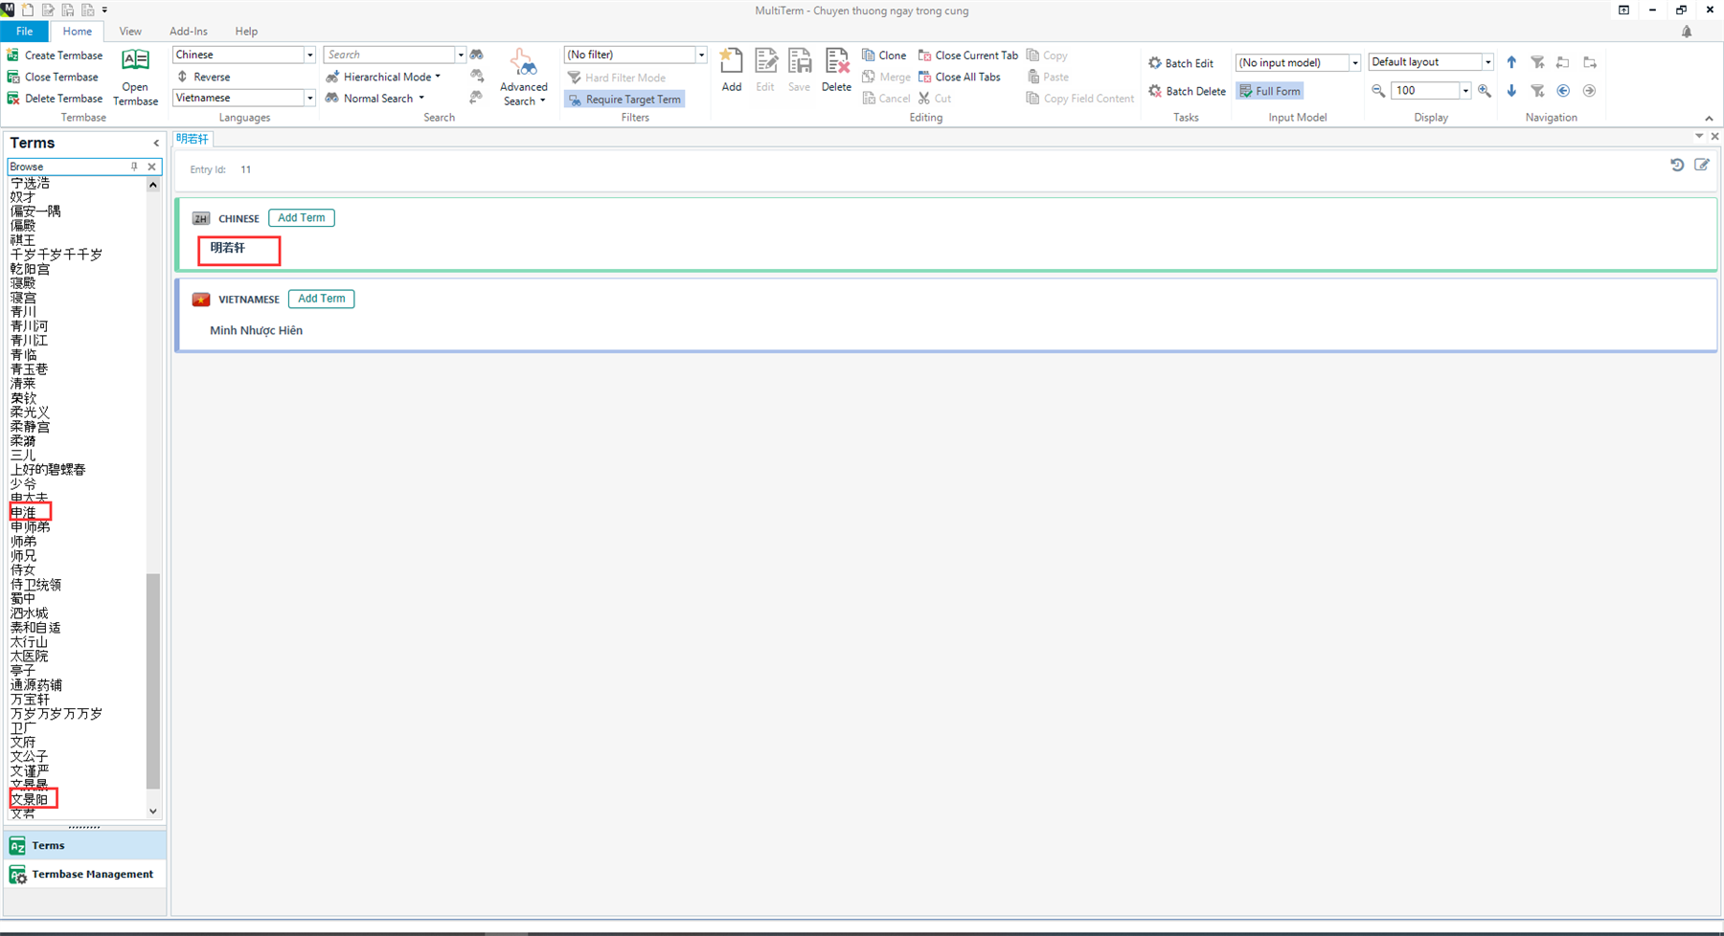The width and height of the screenshot is (1724, 936).
Task: Select term 上好的碧螺春 in list
Action: (48, 470)
